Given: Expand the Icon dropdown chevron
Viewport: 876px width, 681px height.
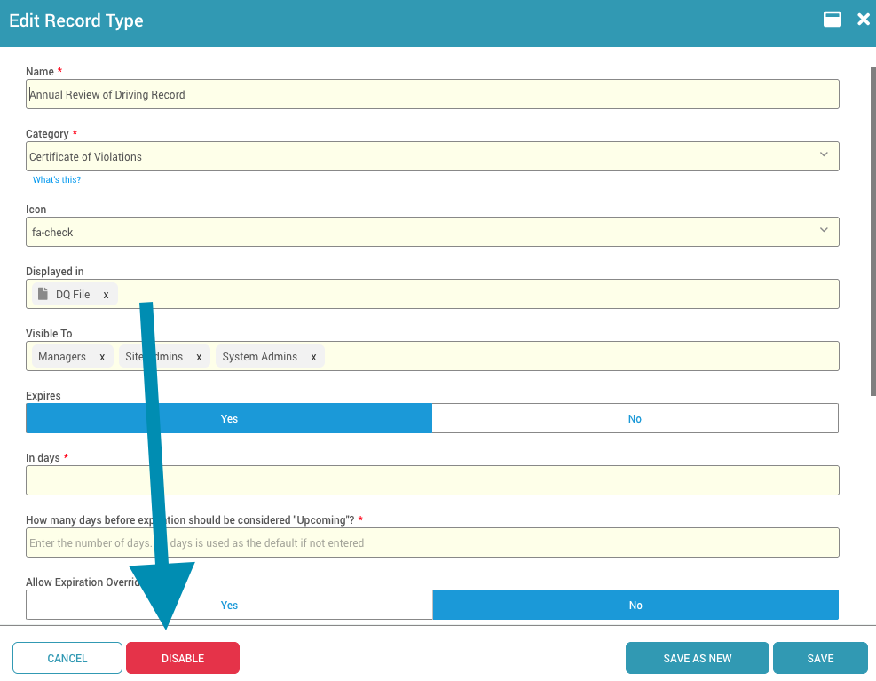Looking at the screenshot, I should 824,231.
